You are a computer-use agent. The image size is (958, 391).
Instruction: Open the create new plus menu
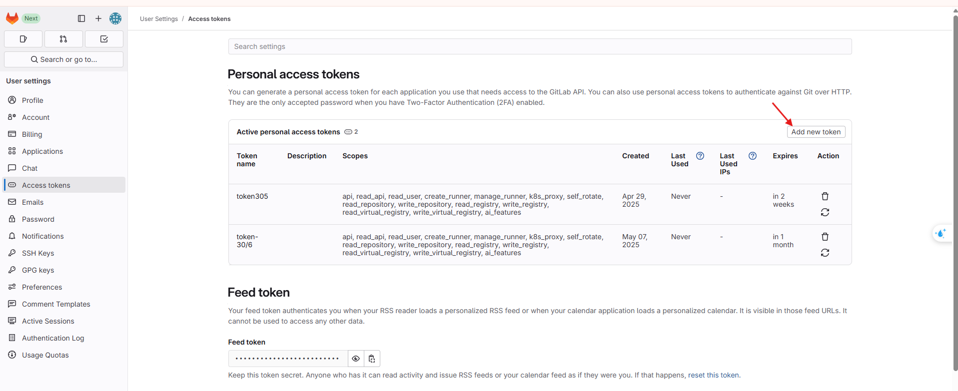coord(98,18)
